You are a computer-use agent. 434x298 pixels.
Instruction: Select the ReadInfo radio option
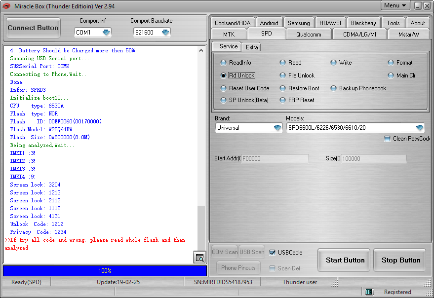point(236,63)
